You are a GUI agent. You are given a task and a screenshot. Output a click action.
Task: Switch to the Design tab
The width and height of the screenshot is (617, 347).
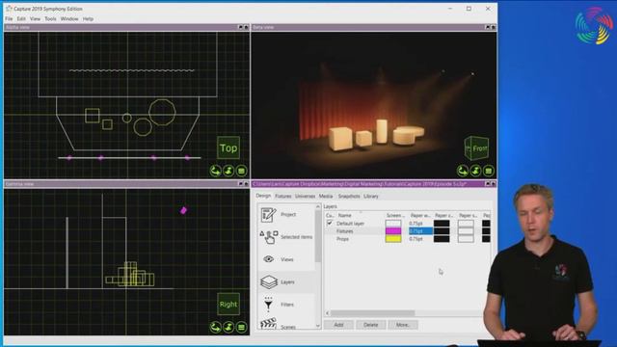263,196
